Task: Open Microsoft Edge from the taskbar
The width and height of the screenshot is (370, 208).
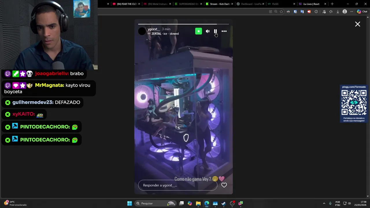Action: coord(207,203)
